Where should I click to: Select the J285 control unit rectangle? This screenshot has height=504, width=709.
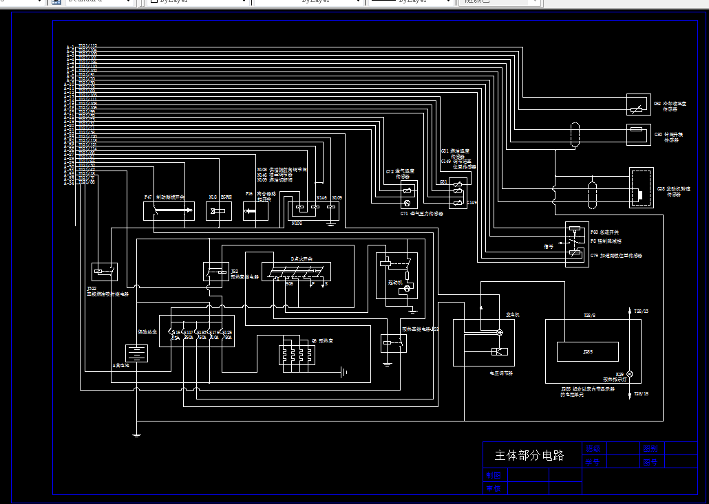[x=588, y=352]
